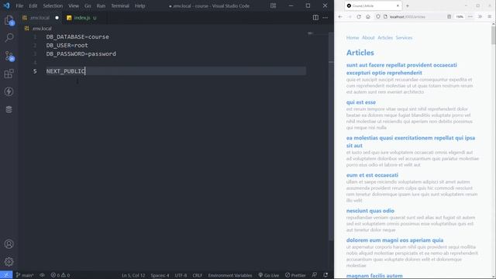The image size is (496, 279).
Task: Switch to the index.js editor tab
Action: click(x=82, y=18)
